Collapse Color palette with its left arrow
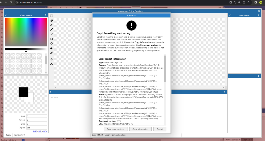The height and width of the screenshot is (141, 265). [x=6, y=15]
